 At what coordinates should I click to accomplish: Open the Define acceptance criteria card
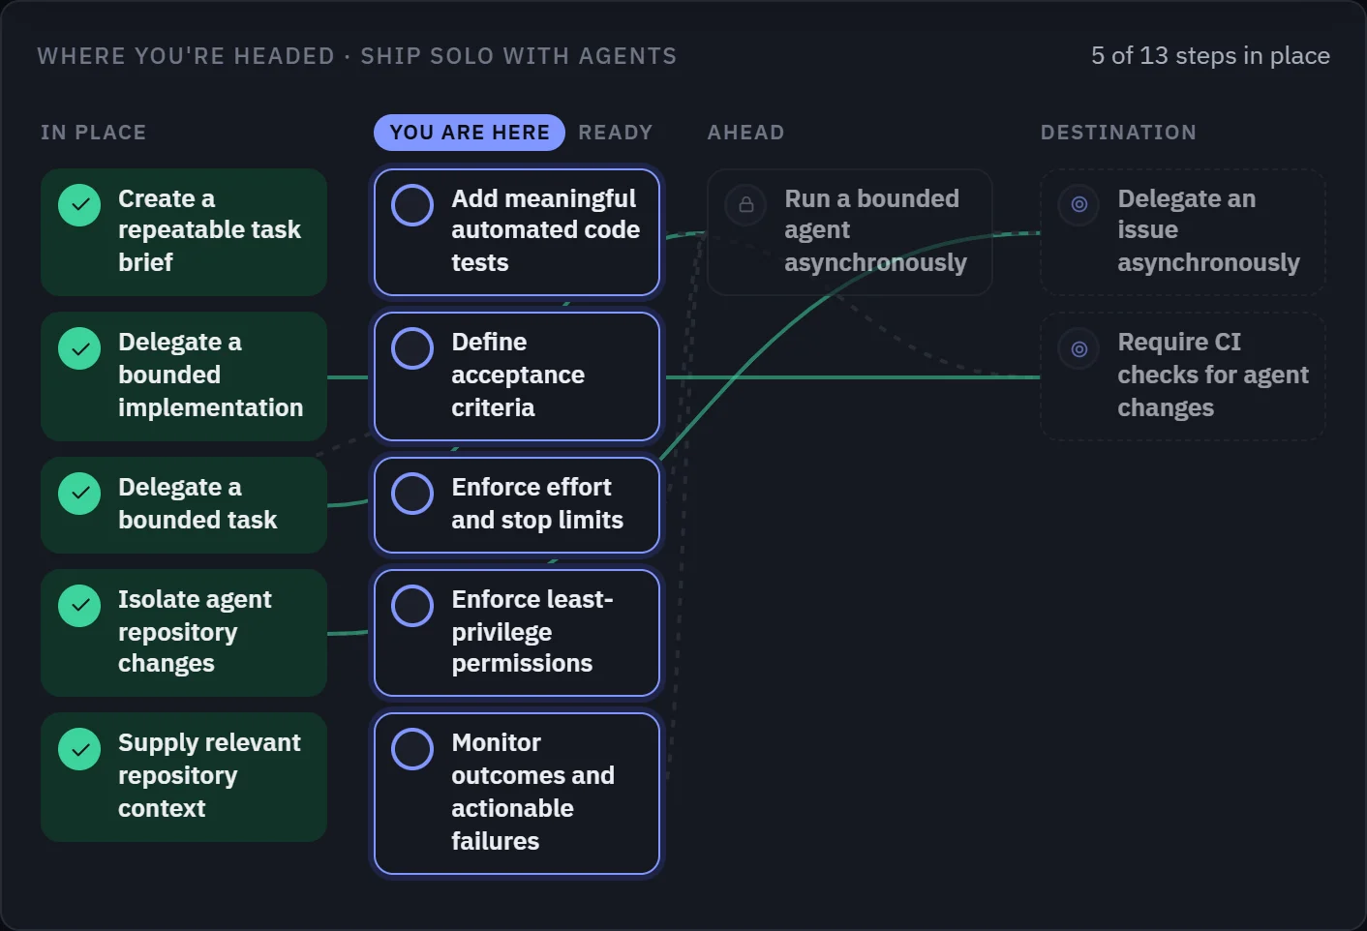pos(517,376)
